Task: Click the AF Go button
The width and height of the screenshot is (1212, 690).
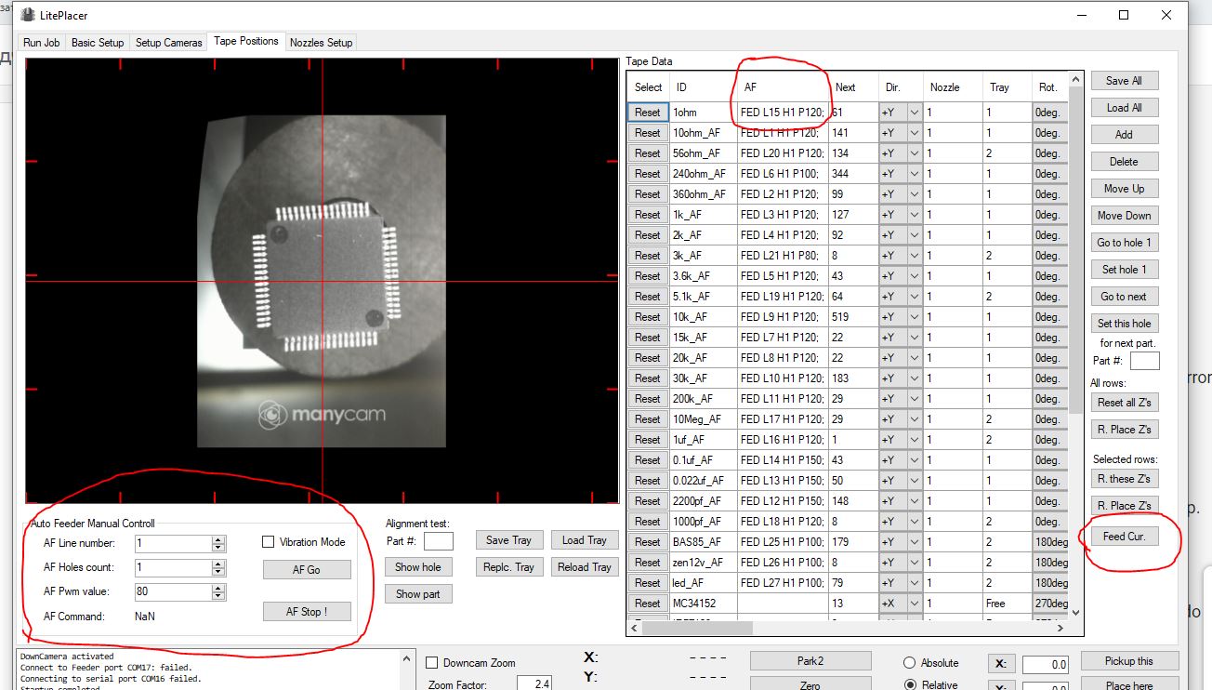Action: [307, 570]
